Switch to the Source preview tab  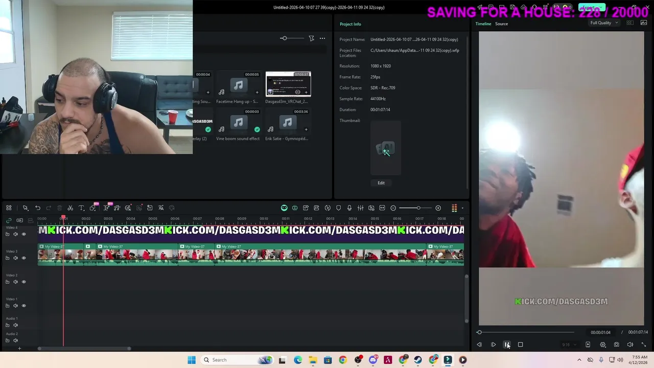pyautogui.click(x=501, y=24)
